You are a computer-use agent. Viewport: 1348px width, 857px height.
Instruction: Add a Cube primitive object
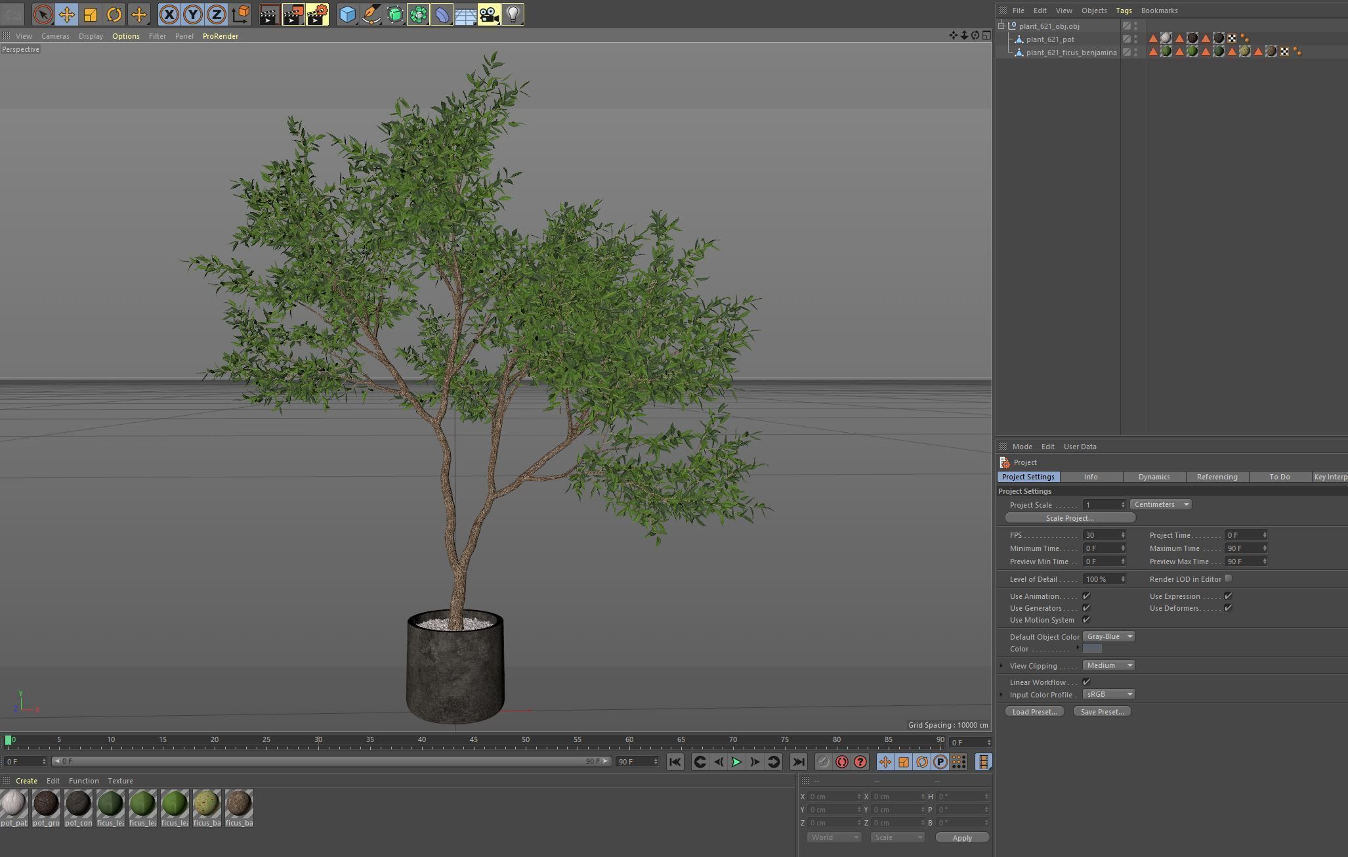point(347,14)
